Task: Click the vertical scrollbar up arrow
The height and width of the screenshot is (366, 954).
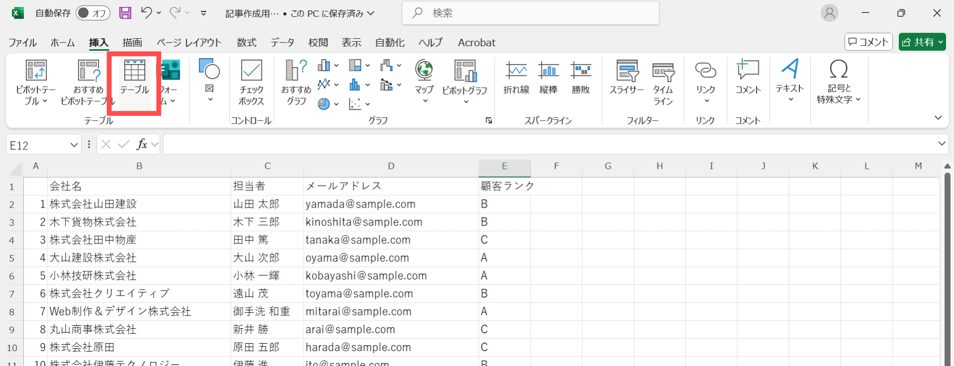Action: (x=947, y=166)
